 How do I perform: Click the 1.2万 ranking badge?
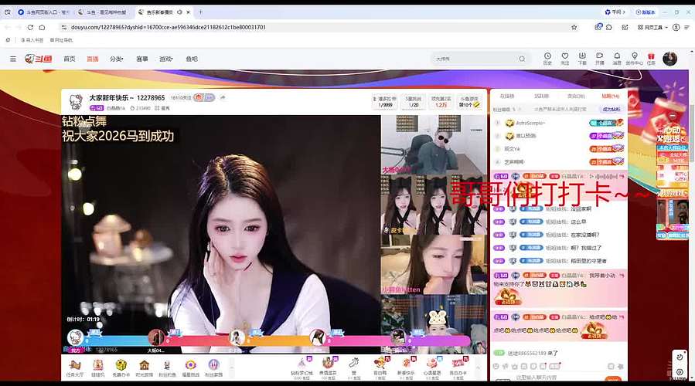(441, 102)
